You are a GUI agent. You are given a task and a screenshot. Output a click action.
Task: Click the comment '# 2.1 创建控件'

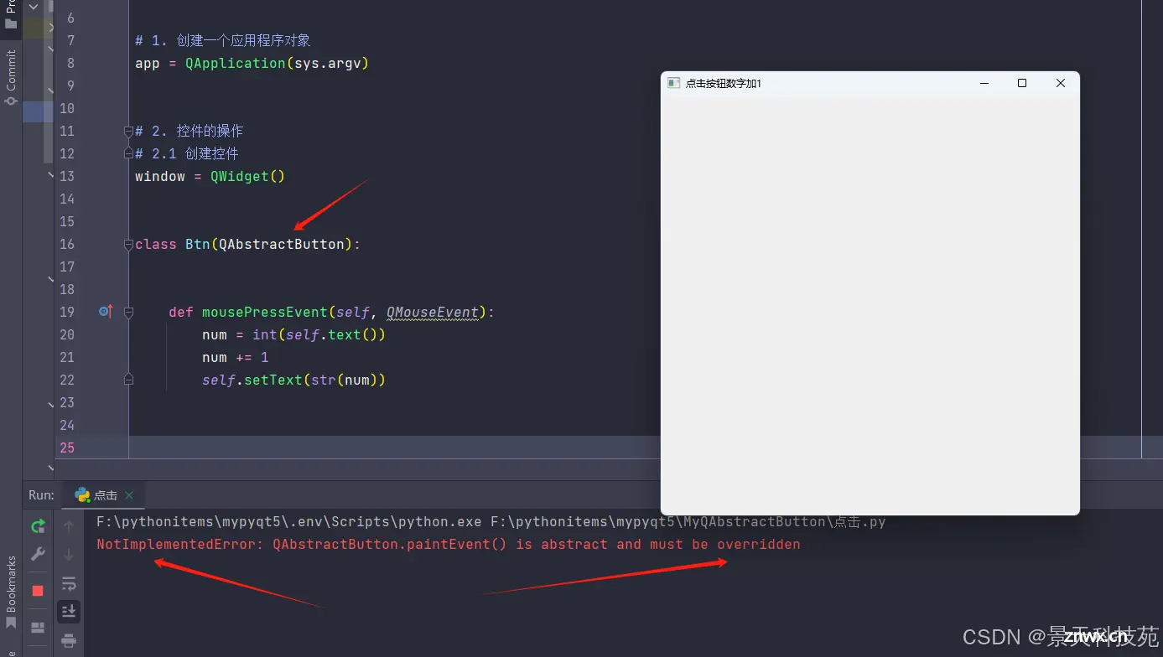point(187,153)
